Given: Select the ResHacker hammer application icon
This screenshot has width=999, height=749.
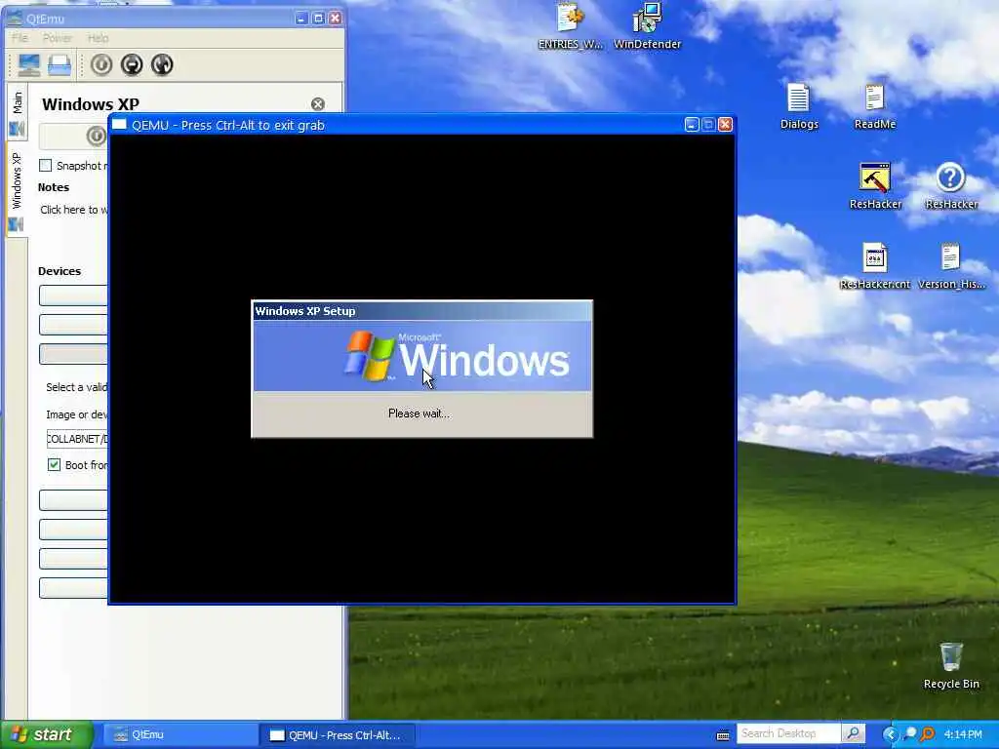Looking at the screenshot, I should pyautogui.click(x=875, y=186).
